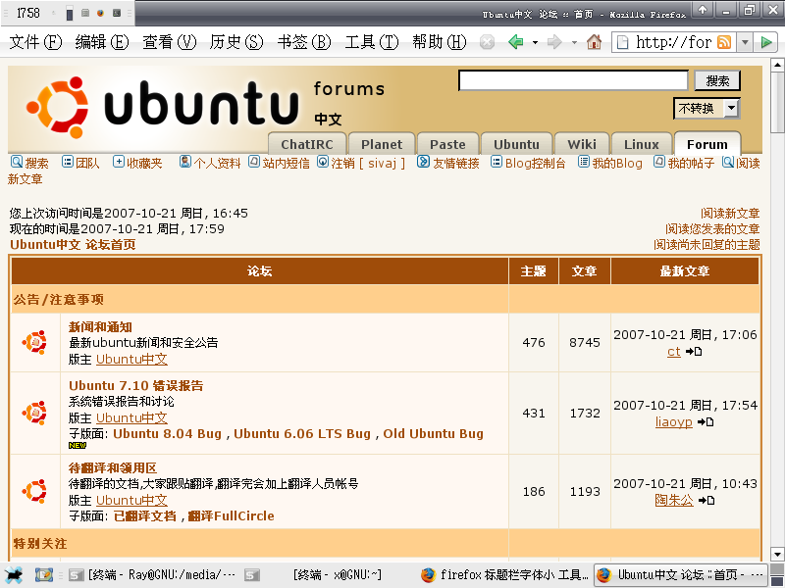This screenshot has width=785, height=588.
Task: Go back with the green left arrow
Action: point(516,42)
